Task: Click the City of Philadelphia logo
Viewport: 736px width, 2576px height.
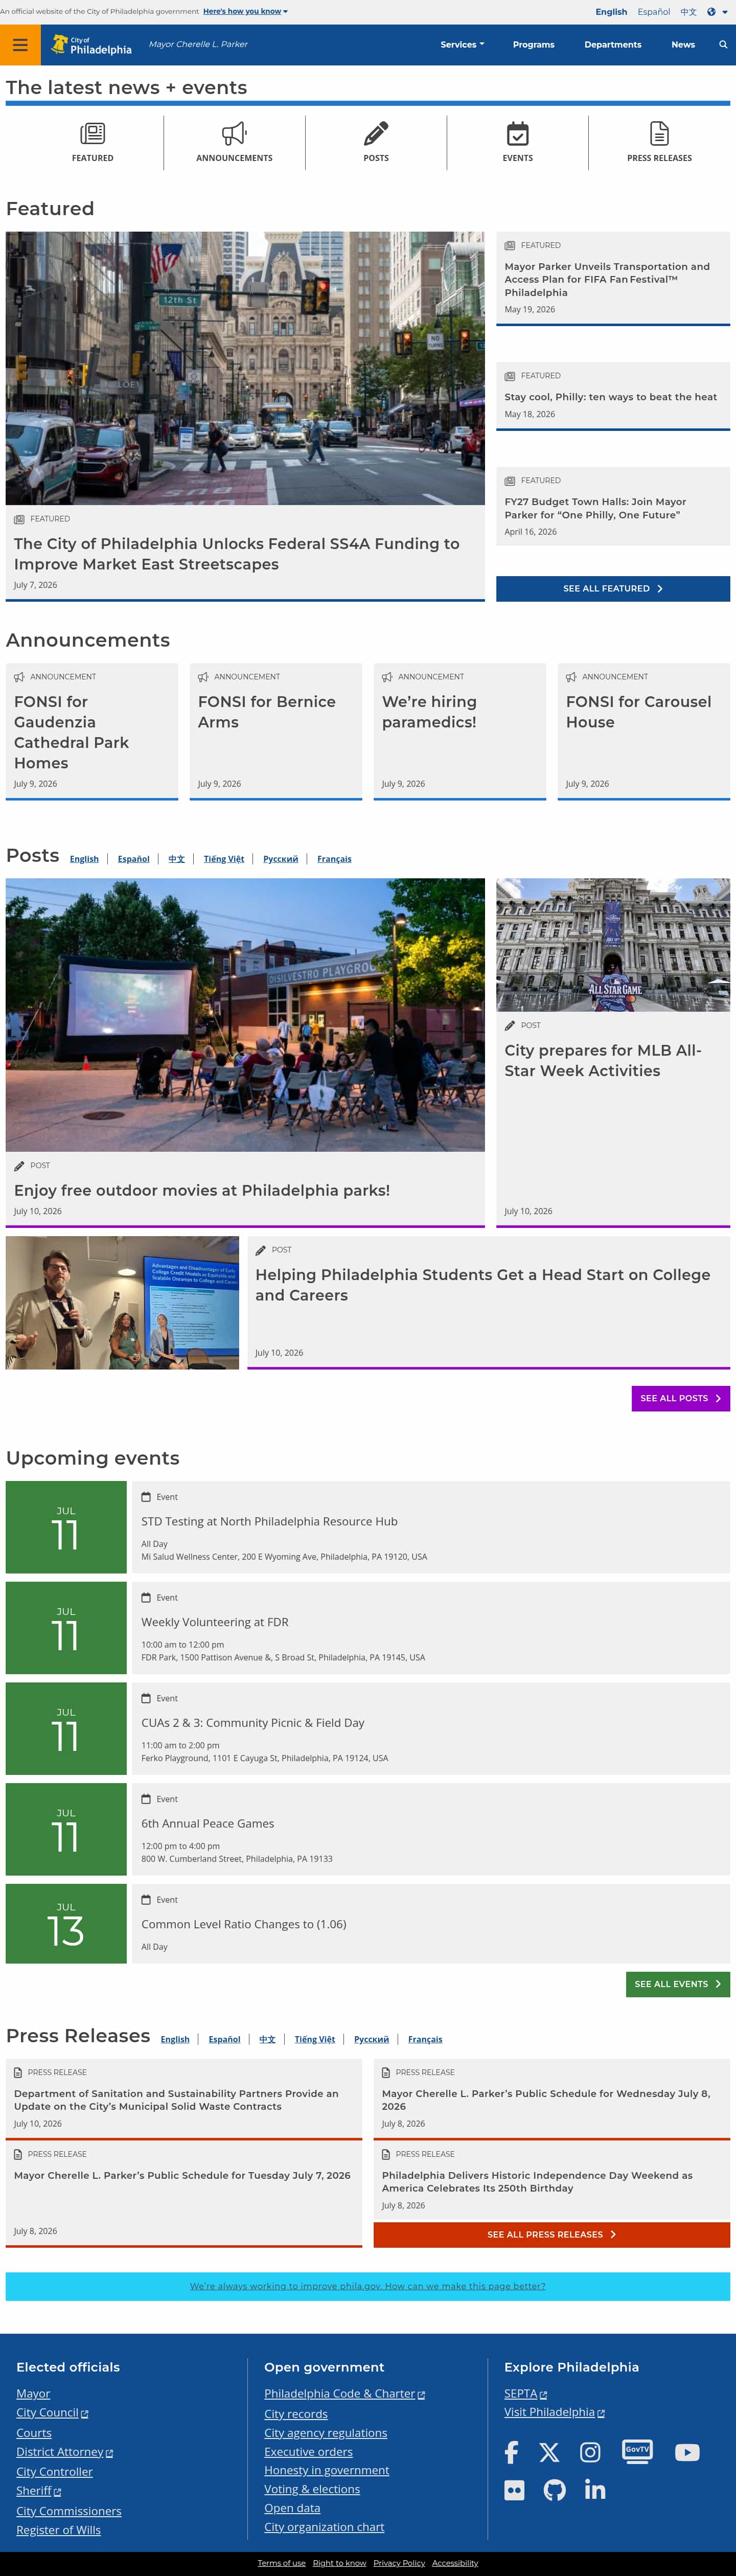Action: 91,45
